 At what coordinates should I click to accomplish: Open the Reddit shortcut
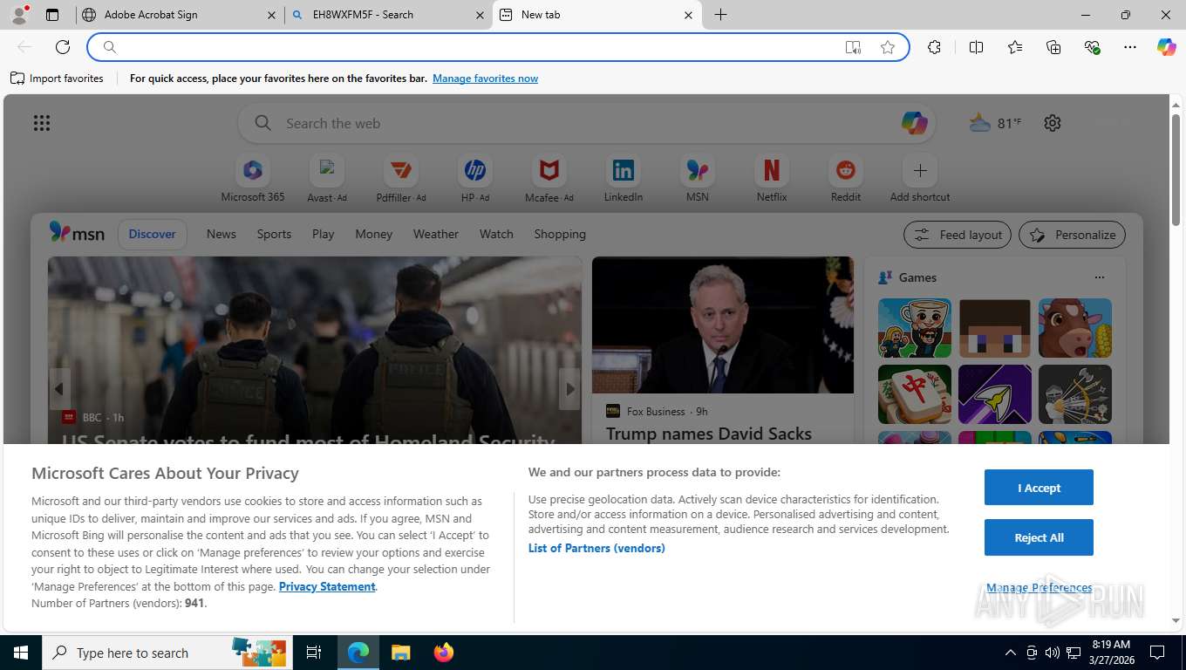pyautogui.click(x=846, y=179)
